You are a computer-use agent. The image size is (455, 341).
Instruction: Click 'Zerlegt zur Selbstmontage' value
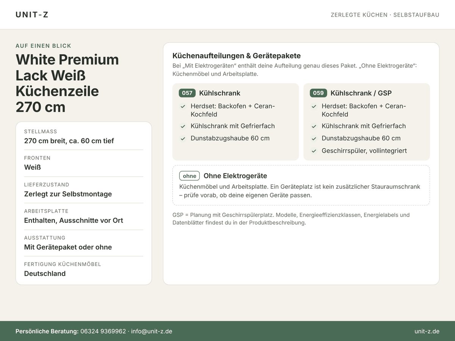pos(68,194)
